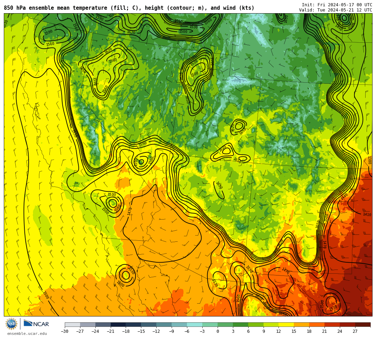
Task: Pick the bright orange swatch between 18 and 21
Action: (x=317, y=324)
